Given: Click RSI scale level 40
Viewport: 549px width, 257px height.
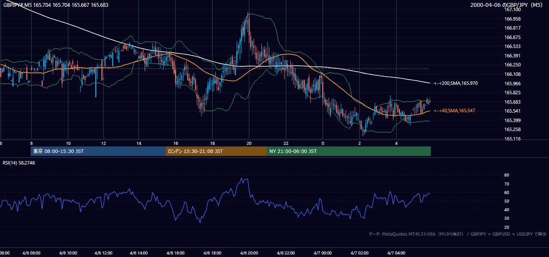Looking at the screenshot, I should pos(506,209).
